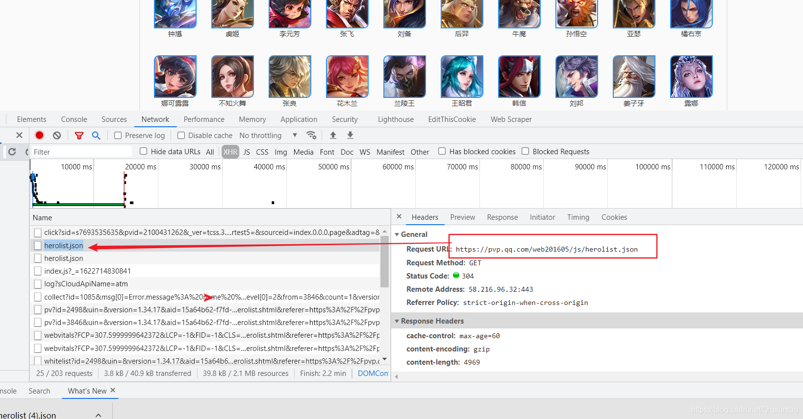Click hero portrait 刘邦
Screen dimensions: 803x419
pyautogui.click(x=577, y=76)
